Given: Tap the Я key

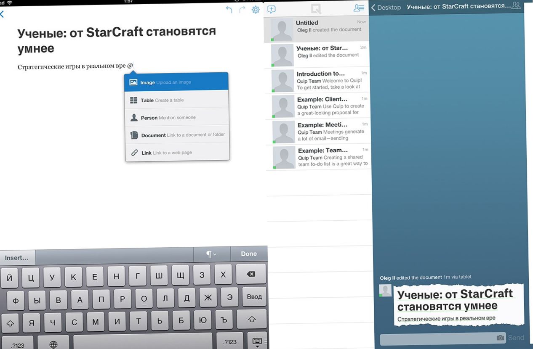Looking at the screenshot, I should click(x=31, y=323).
